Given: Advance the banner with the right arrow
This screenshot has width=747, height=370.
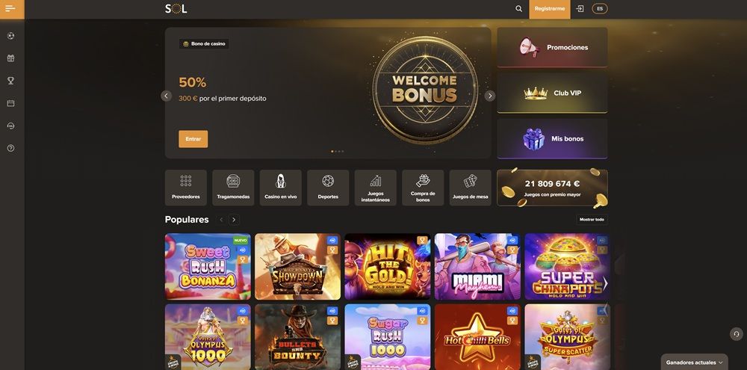Looking at the screenshot, I should [x=490, y=96].
